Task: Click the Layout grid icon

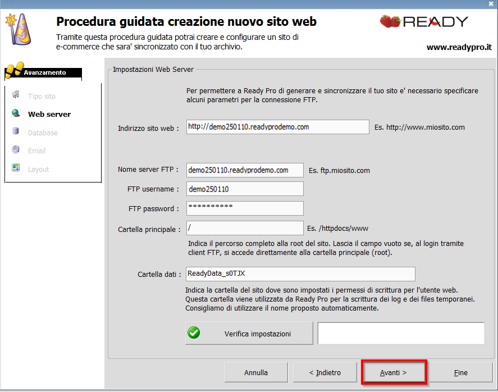Action: (16, 168)
